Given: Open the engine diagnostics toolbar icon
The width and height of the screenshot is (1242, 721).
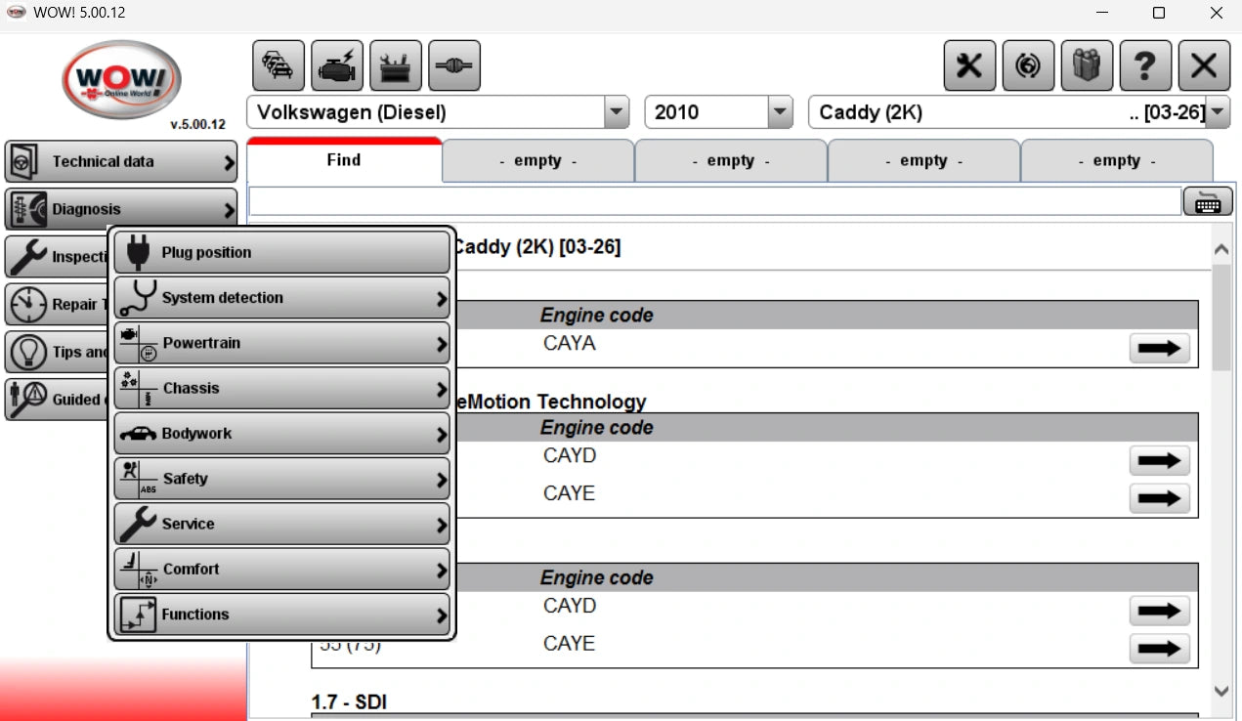Looking at the screenshot, I should point(337,65).
